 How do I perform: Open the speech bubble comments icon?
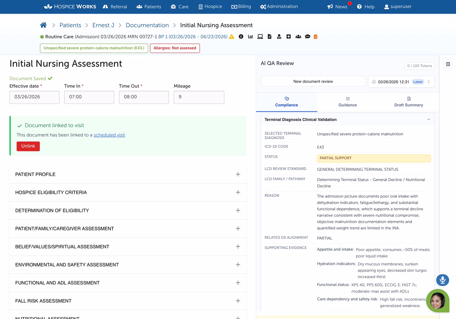coord(307,37)
